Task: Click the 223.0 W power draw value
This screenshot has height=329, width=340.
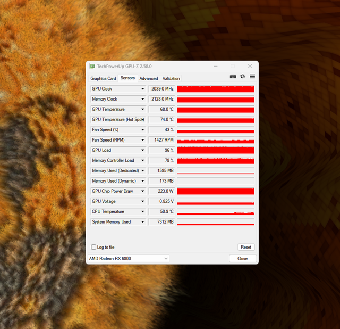Action: (161, 191)
